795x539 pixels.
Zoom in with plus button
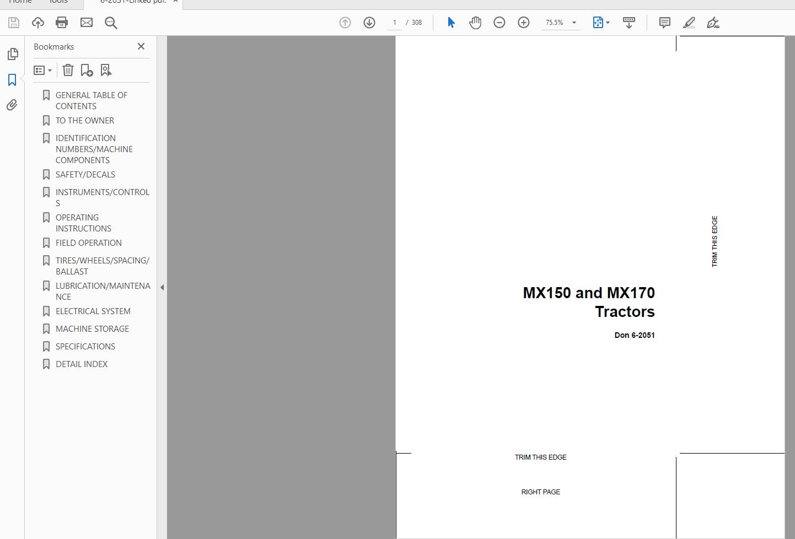524,23
